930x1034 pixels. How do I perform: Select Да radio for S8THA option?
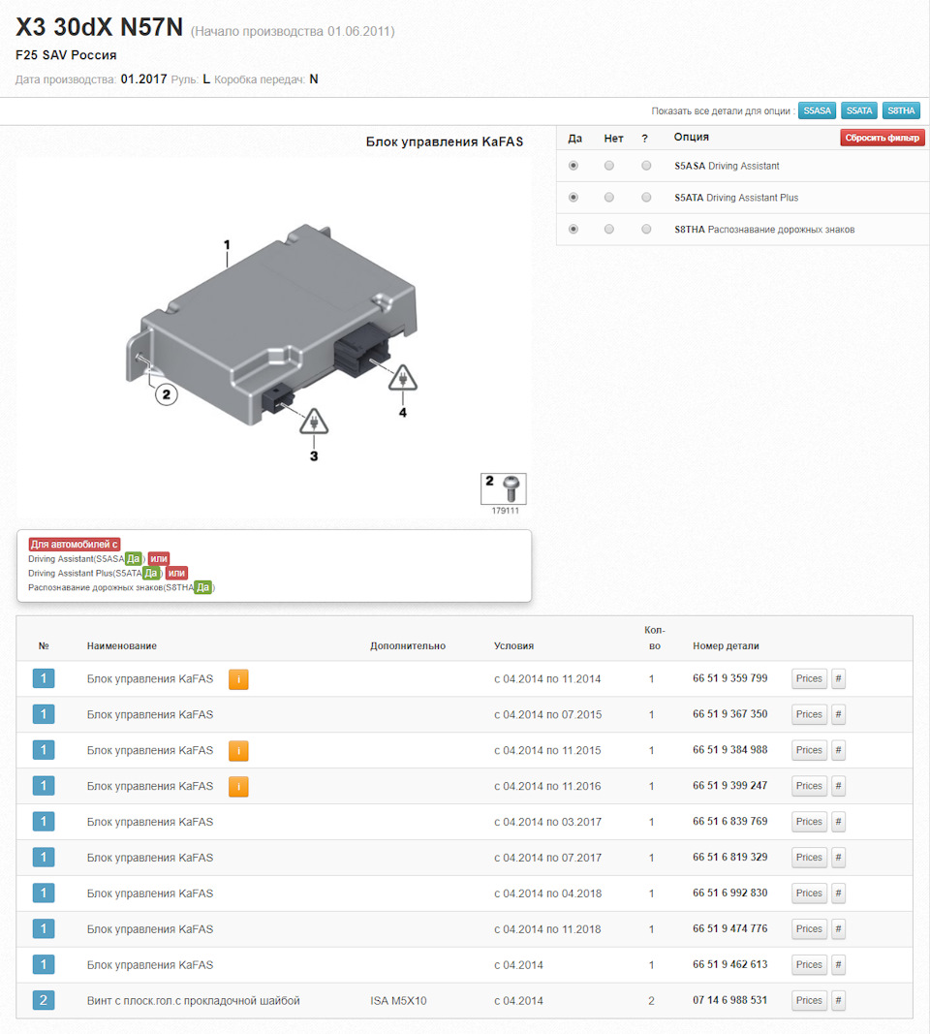coord(573,229)
